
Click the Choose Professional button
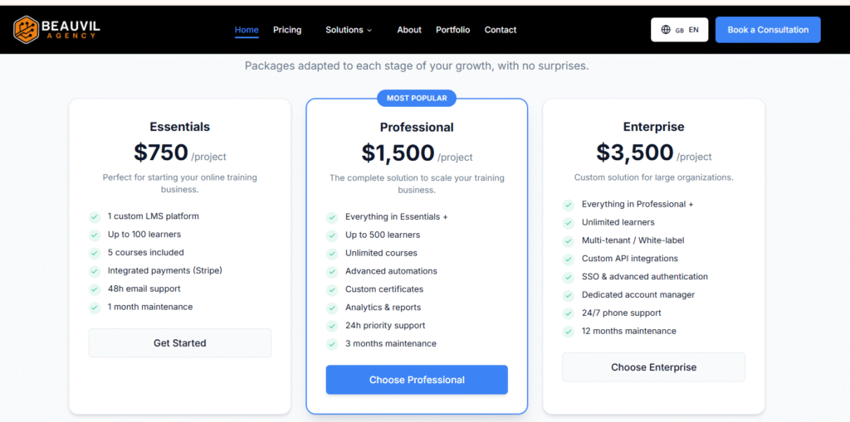pos(417,380)
